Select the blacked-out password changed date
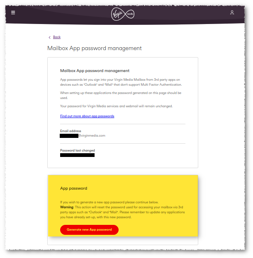Image resolution: width=253 pixels, height=258 pixels. (77, 155)
